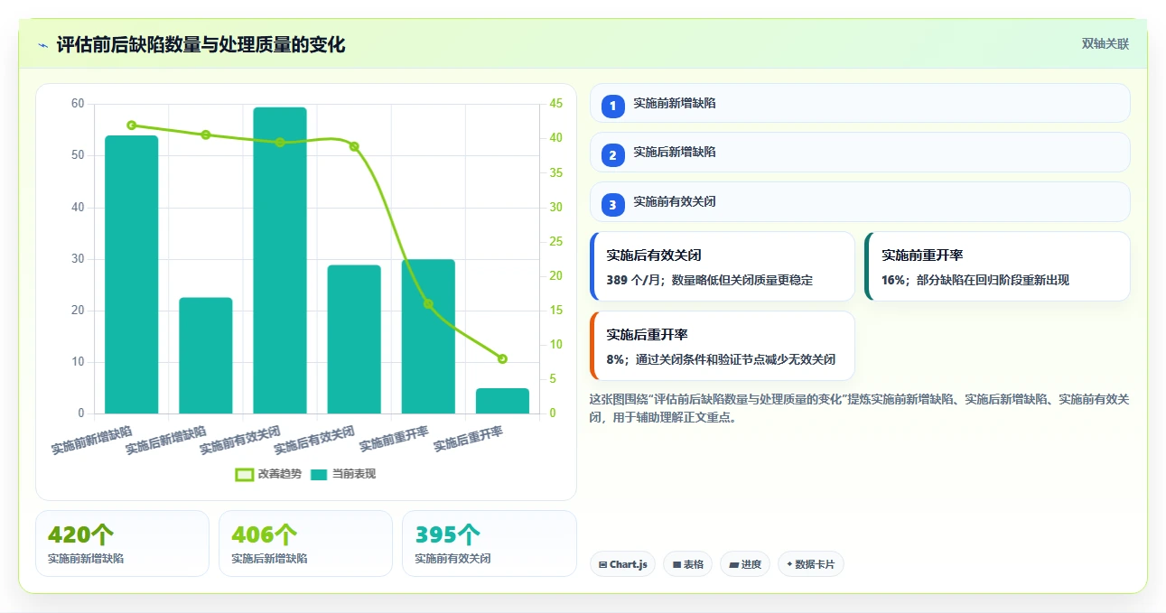Click the 表格 tag
The image size is (1166, 613).
click(x=687, y=564)
